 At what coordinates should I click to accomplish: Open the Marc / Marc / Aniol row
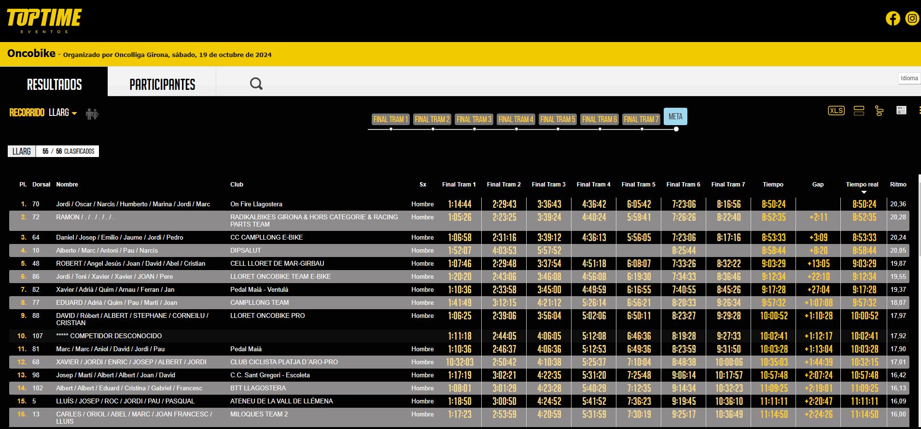point(459,349)
